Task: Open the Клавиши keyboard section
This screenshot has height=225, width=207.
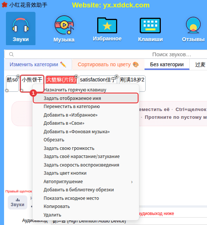Action: tap(150, 30)
